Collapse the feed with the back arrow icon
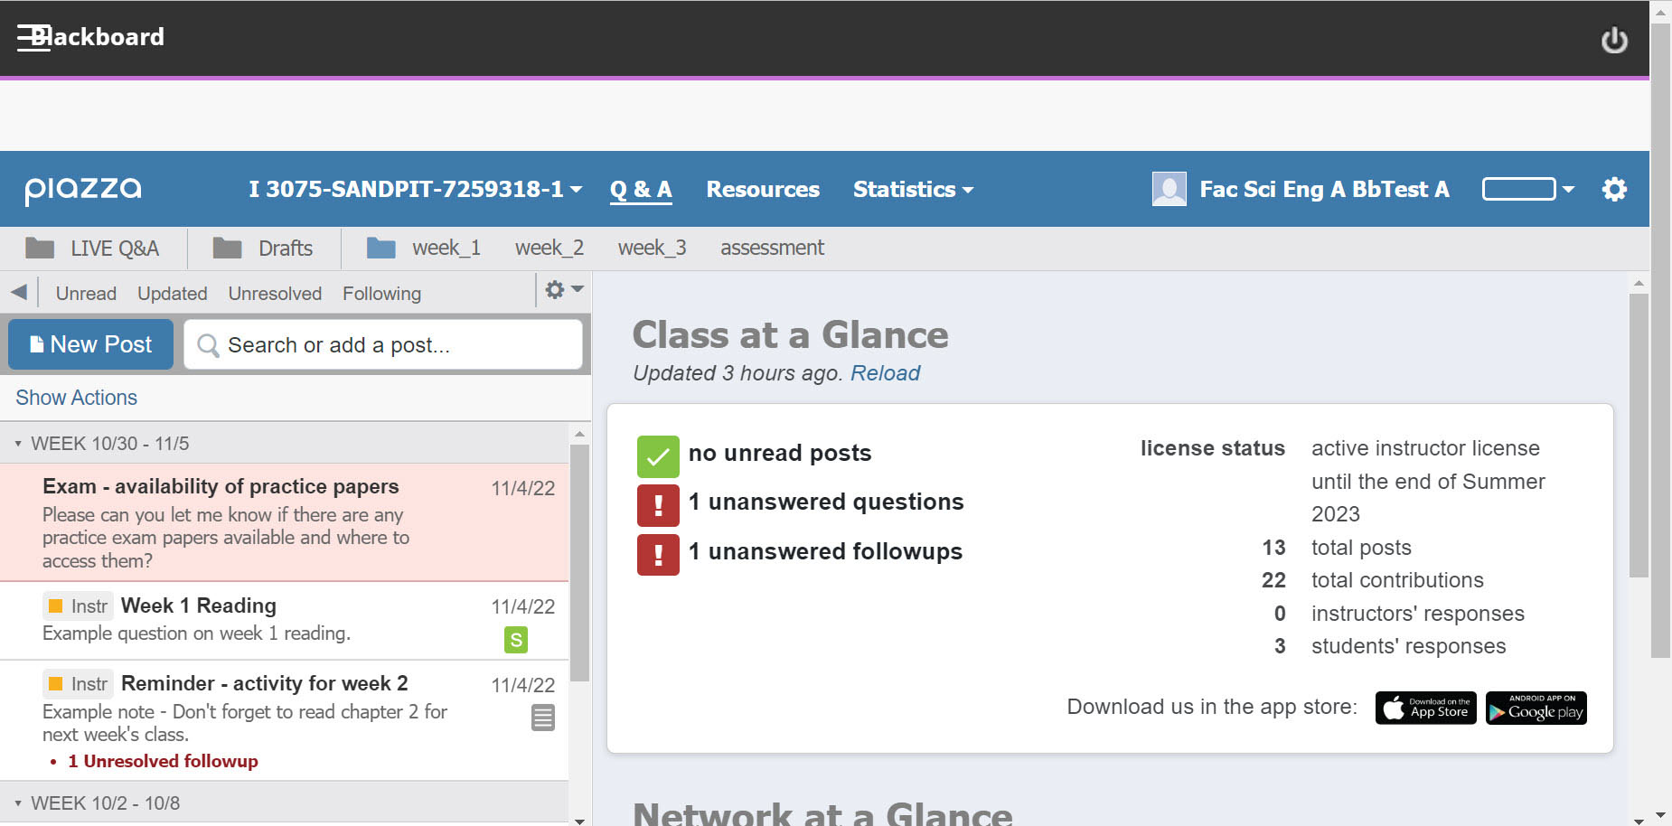This screenshot has width=1672, height=826. pyautogui.click(x=19, y=291)
